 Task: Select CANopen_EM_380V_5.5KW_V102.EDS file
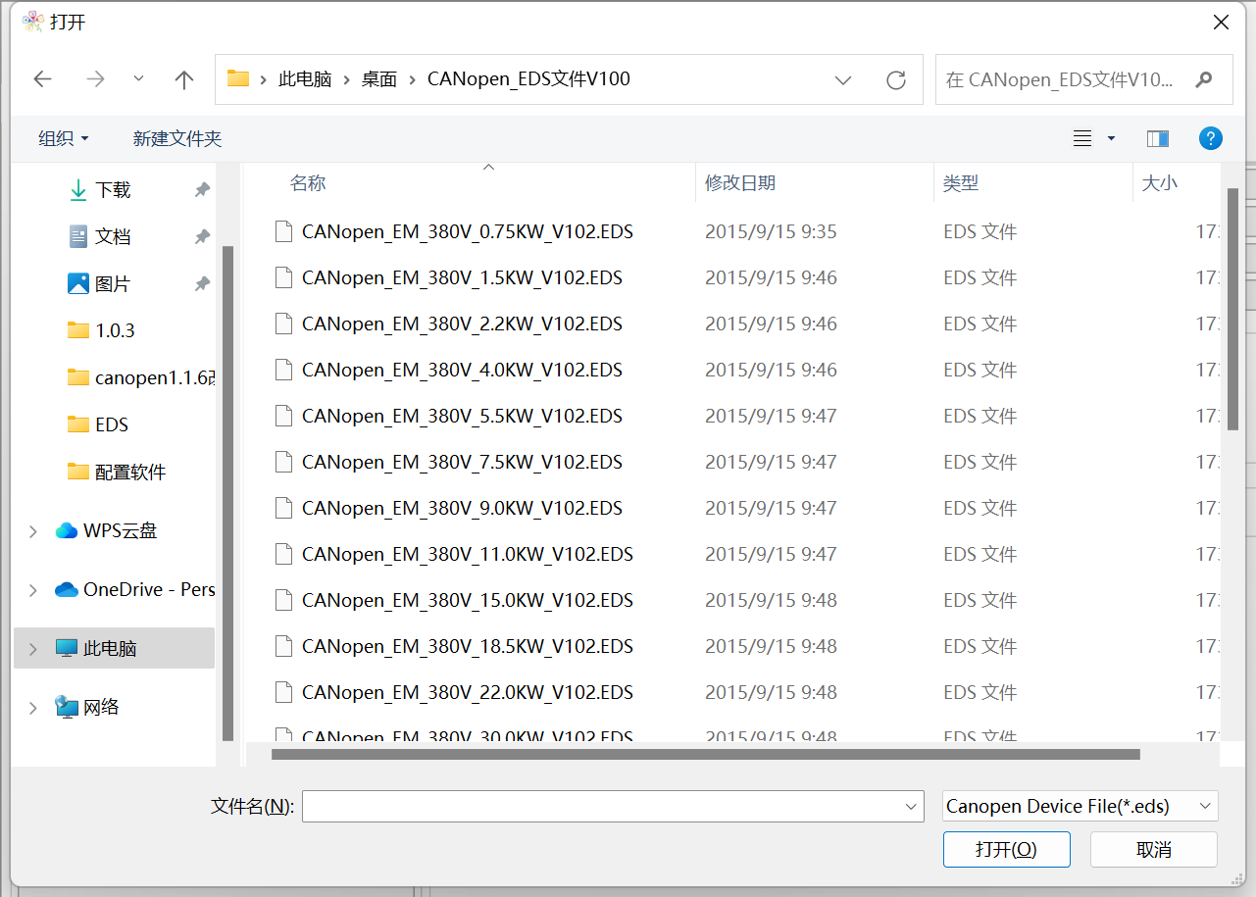click(x=463, y=416)
